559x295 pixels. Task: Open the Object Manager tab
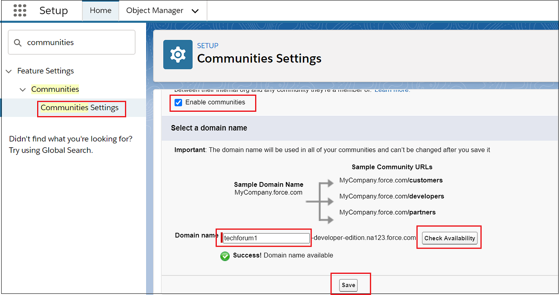[155, 11]
